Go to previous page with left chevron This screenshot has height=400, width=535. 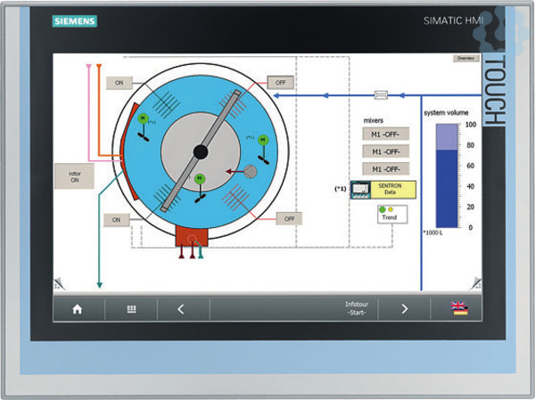181,309
